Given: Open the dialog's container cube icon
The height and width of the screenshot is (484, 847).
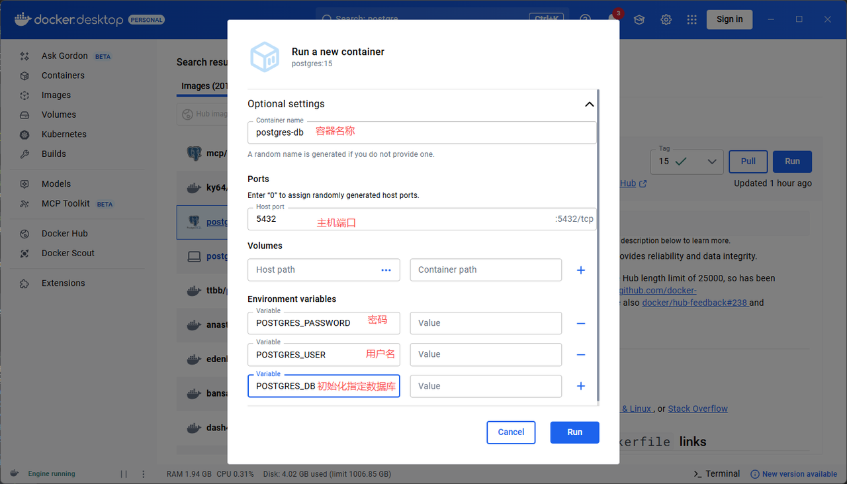Looking at the screenshot, I should (x=265, y=57).
